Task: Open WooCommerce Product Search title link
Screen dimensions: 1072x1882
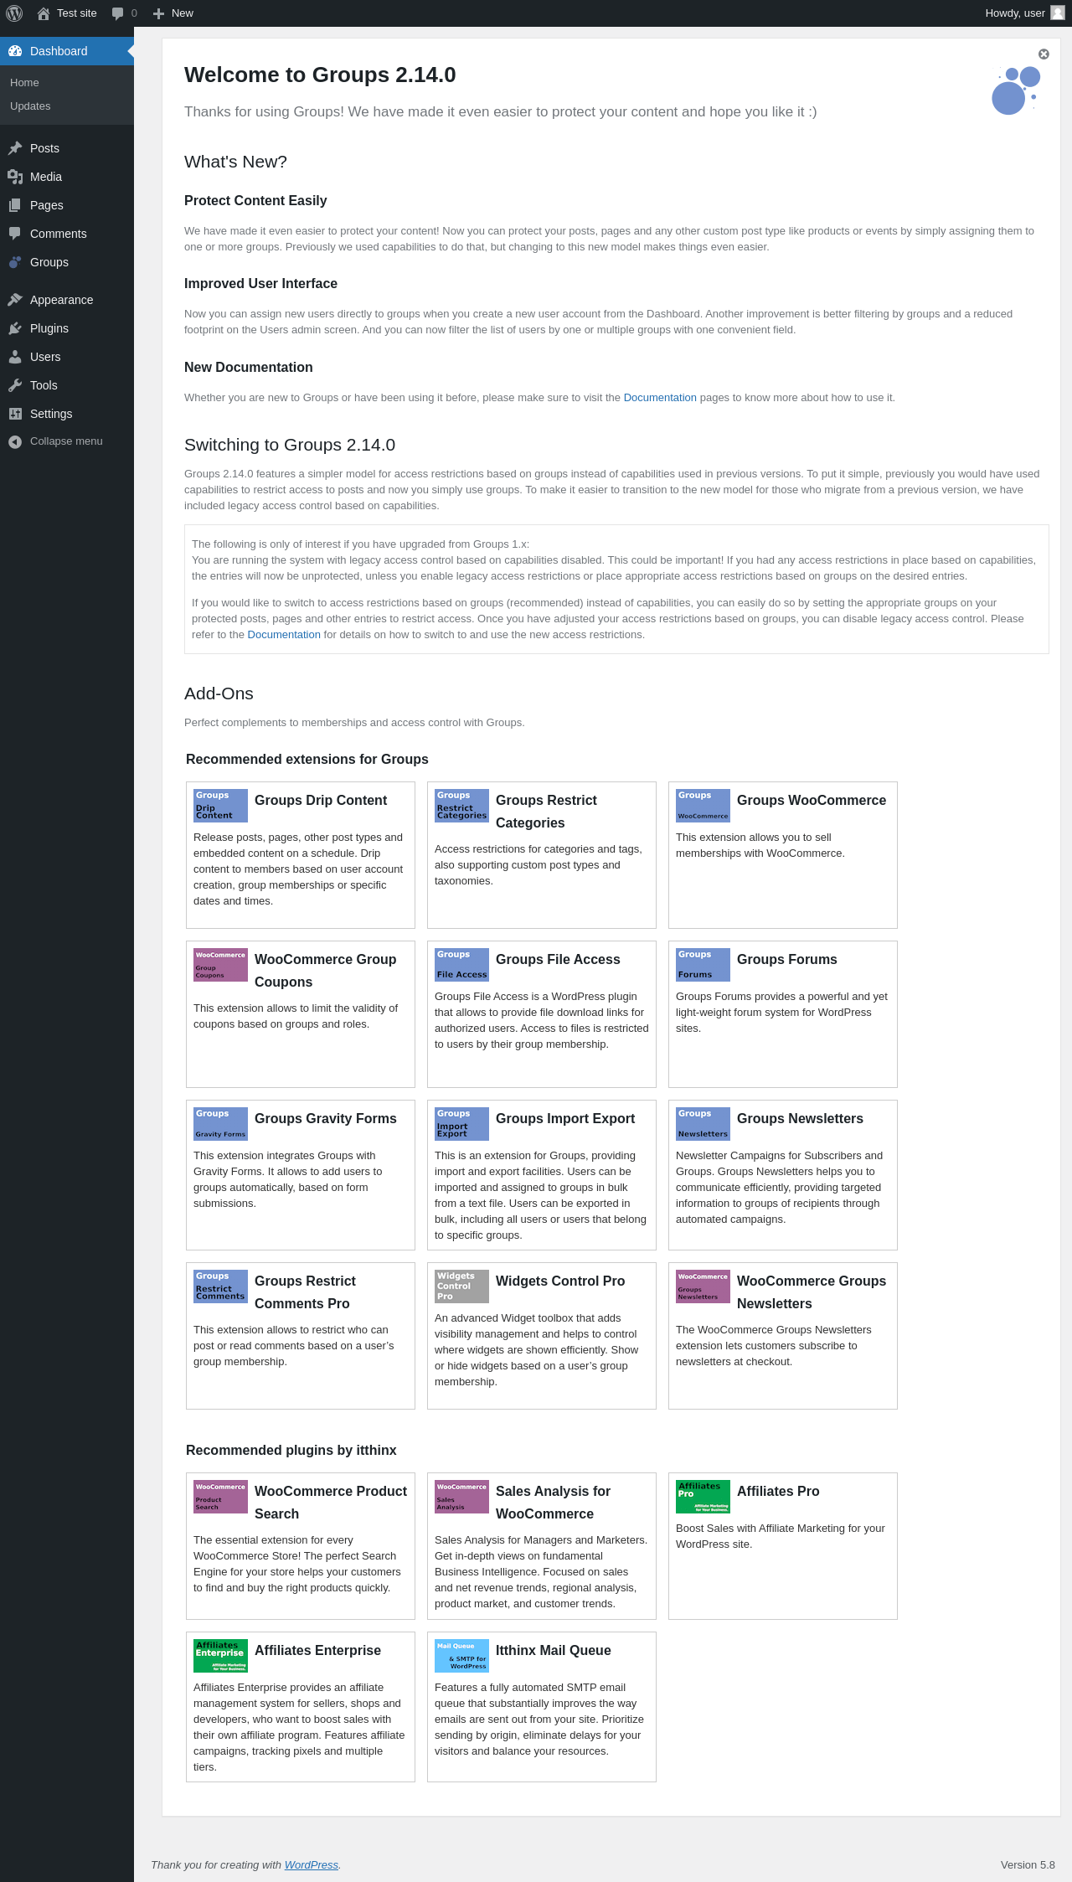Action: point(331,1503)
